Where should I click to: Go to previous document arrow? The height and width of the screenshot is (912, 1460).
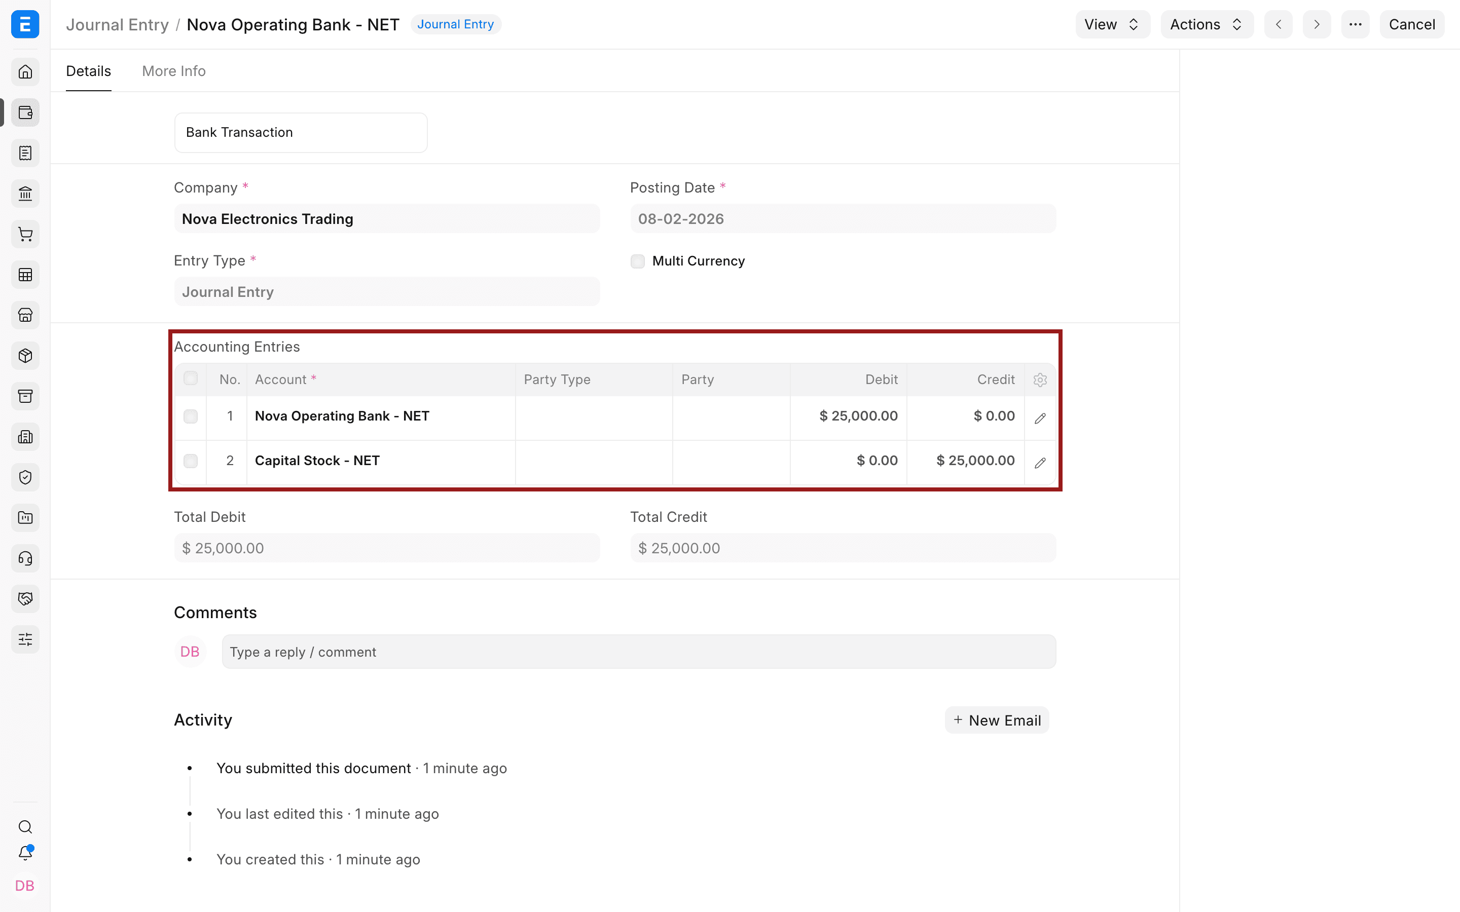click(1279, 24)
